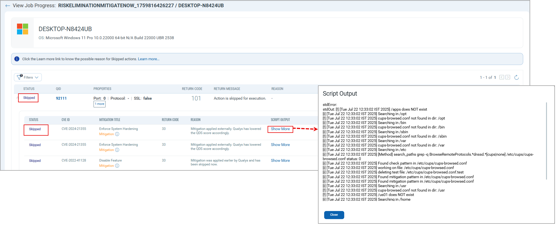Expand properties with the 1 more tag

(99, 104)
